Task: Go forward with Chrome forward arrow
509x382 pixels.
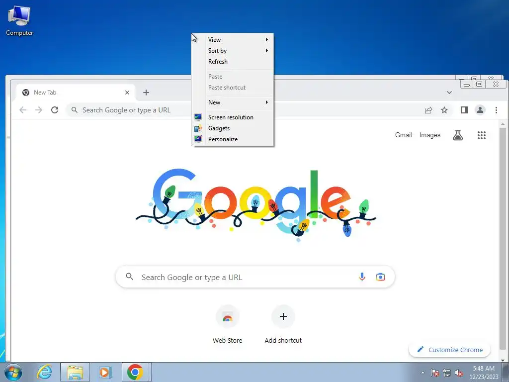Action: pyautogui.click(x=39, y=110)
